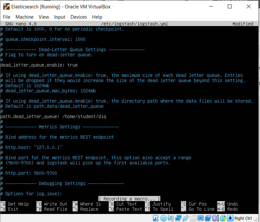Click the '^K Cut Text' nano shortcut

pyautogui.click(x=123, y=204)
